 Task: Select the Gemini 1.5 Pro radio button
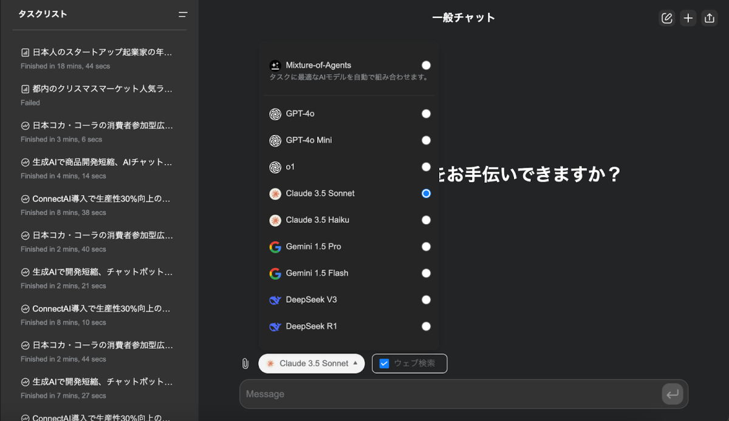426,247
